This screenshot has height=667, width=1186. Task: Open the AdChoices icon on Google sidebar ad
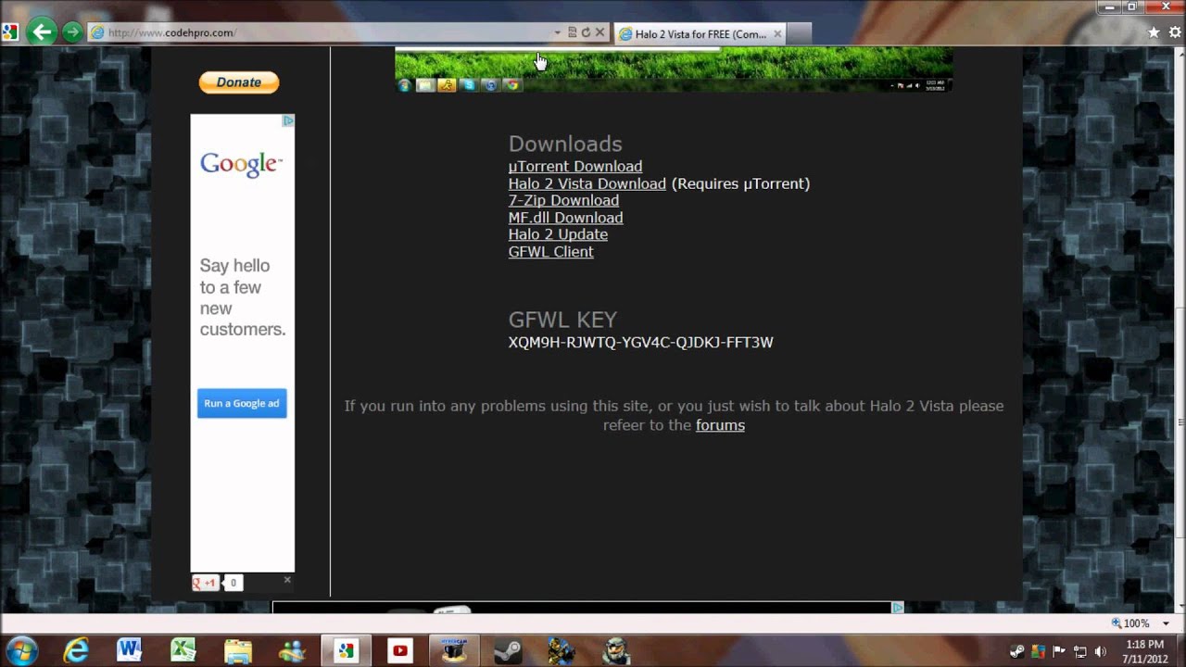coord(288,120)
